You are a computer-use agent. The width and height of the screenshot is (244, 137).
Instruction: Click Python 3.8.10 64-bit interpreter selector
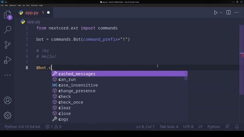click(22, 127)
